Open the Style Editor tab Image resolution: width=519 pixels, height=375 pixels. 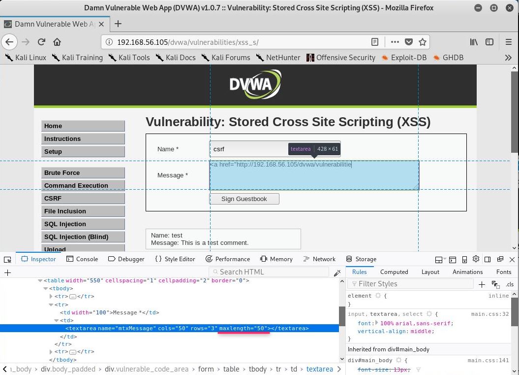(x=175, y=259)
